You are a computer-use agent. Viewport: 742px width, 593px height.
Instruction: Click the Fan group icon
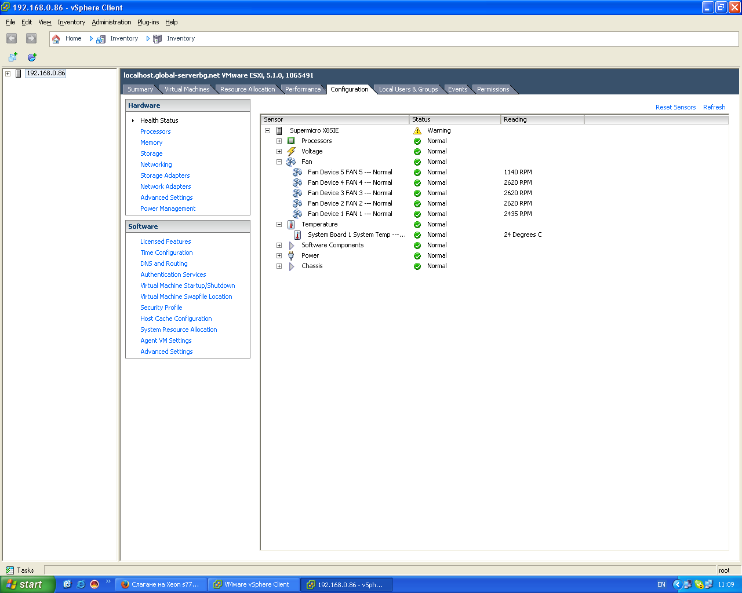tap(291, 162)
